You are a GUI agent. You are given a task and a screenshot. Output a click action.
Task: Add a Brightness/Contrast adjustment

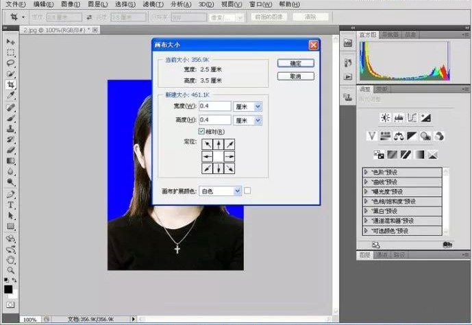click(x=385, y=118)
